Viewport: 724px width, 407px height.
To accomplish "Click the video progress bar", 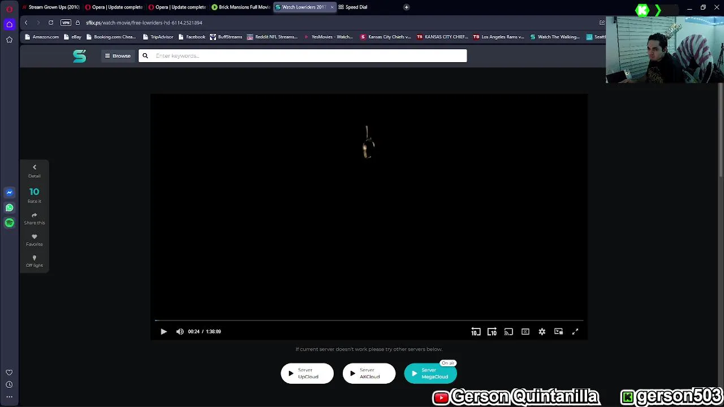I will click(x=369, y=321).
